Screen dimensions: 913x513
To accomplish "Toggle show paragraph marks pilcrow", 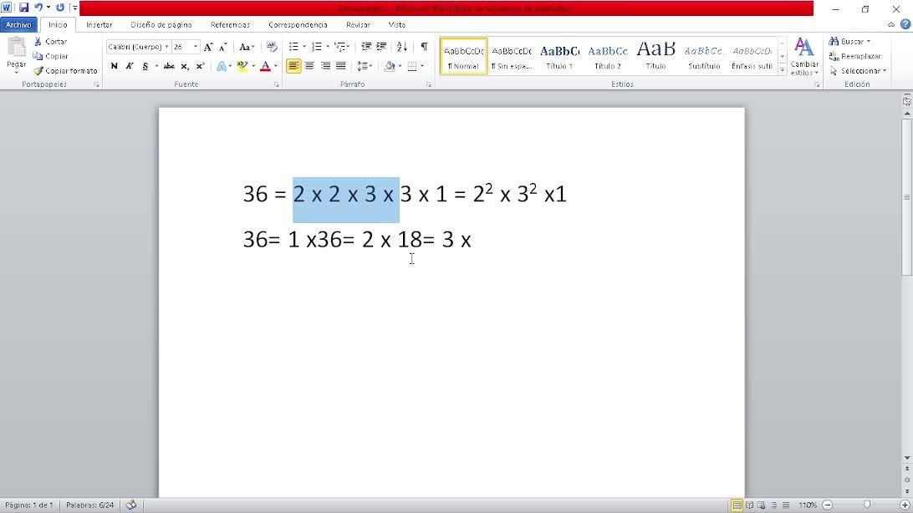I will click(x=424, y=47).
